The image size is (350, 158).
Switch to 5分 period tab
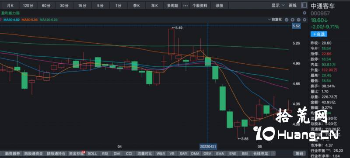point(100,6)
